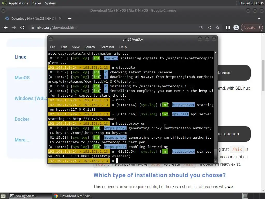Go forward in Chrome navigation
Screen dimensions: 265x199
click(x=14, y=27)
